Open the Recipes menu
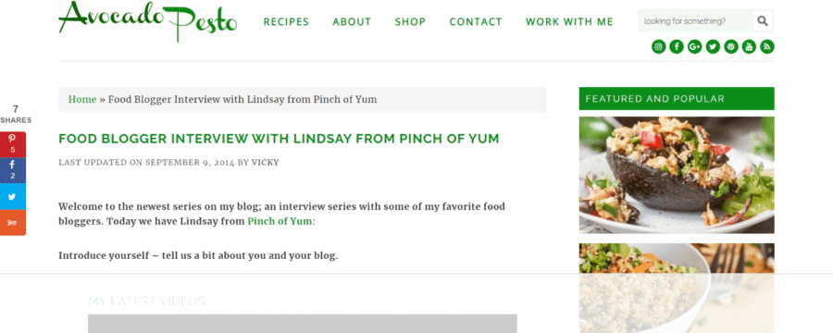This screenshot has height=333, width=833. 286,22
